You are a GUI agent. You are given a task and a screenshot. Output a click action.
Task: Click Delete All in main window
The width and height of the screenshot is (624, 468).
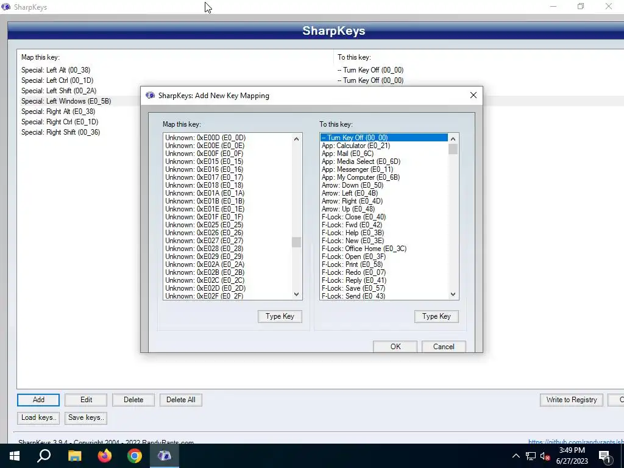180,400
